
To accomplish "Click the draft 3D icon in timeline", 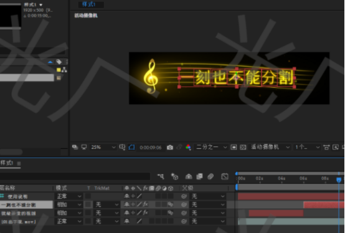I will click(175, 176).
